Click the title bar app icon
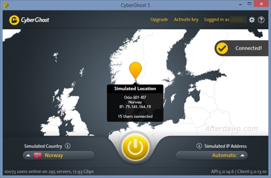Viewport: 271px width, 178px height. (x=6, y=5)
